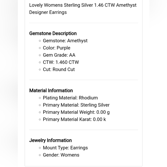167x167 pixels.
Task: Click the Cut: Round Cut entry
Action: [59, 69]
